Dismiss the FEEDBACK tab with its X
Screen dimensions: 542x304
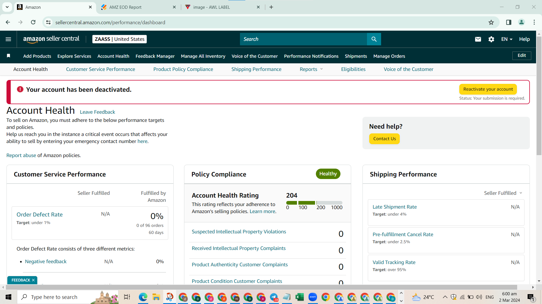[33, 280]
